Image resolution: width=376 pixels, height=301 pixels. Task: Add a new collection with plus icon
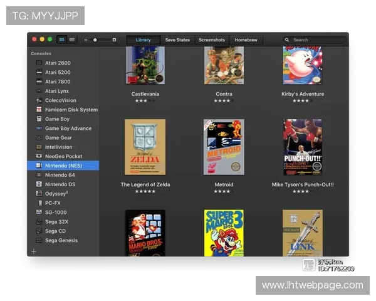[x=34, y=251]
